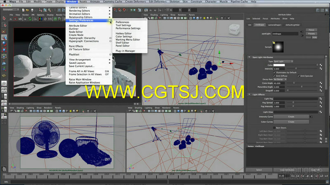330x185 pixels.
Task: Toggle Emit Diffuse checkbox
Action: pyautogui.click(x=274, y=76)
